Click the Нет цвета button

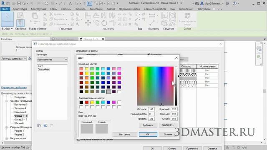coord(125,134)
